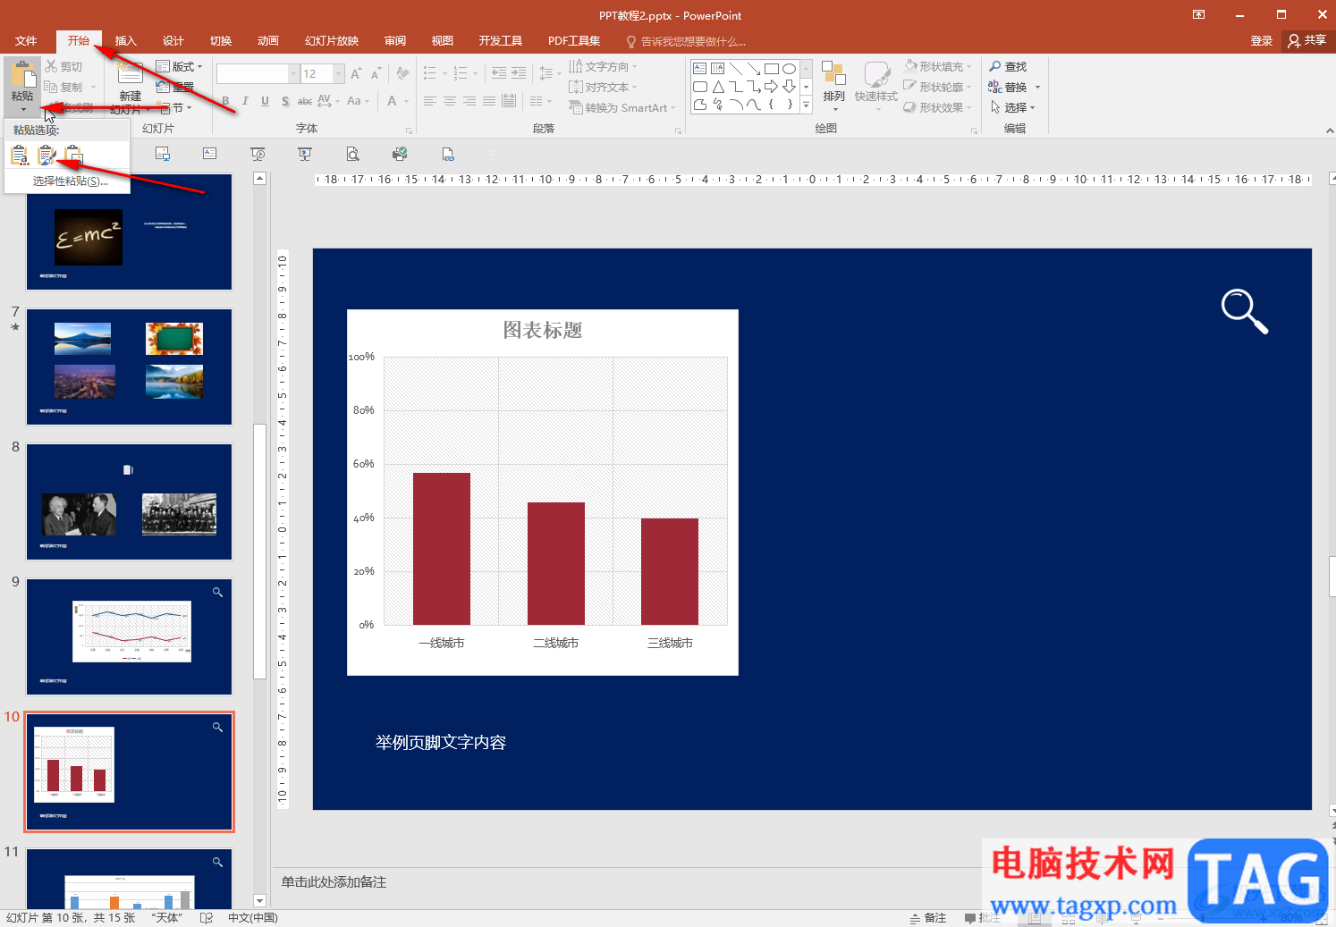Increase list indent level icon

[x=519, y=73]
